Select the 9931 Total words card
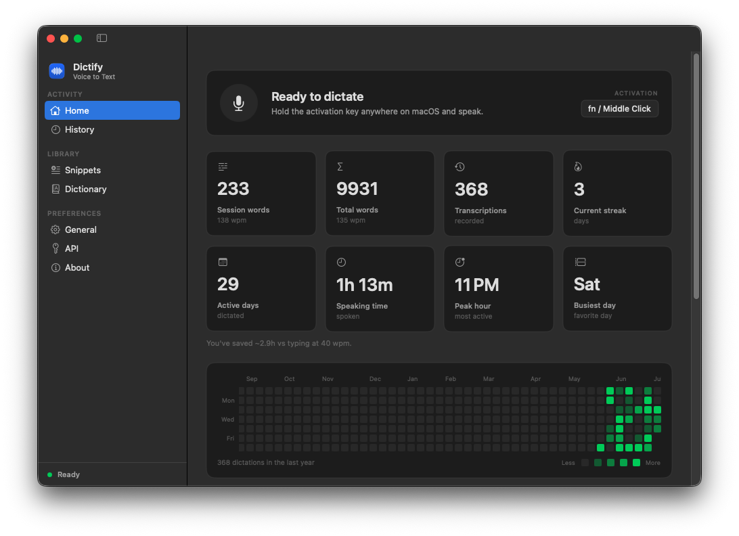This screenshot has height=536, width=739. (x=380, y=194)
